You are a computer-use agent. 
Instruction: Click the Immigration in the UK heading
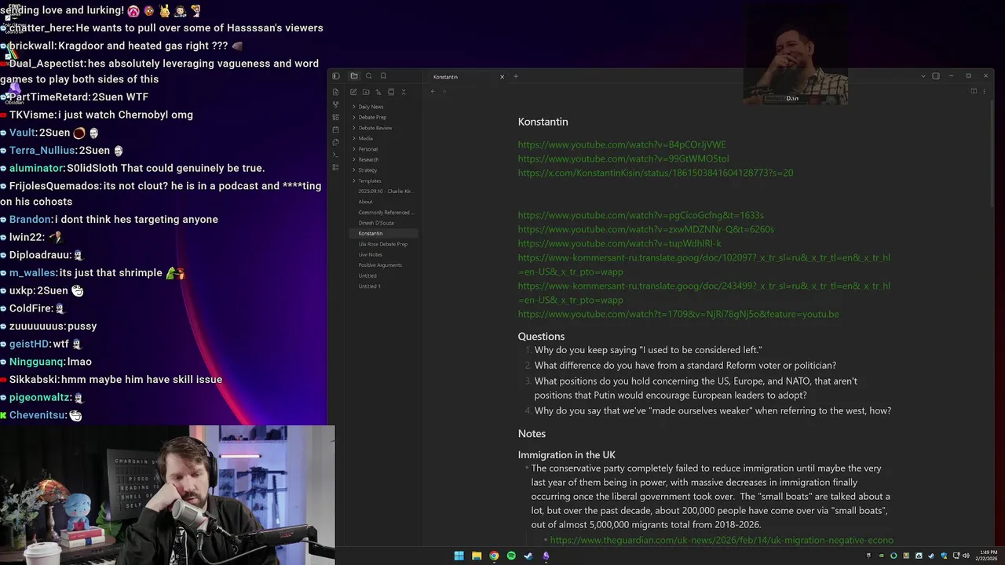click(x=566, y=455)
